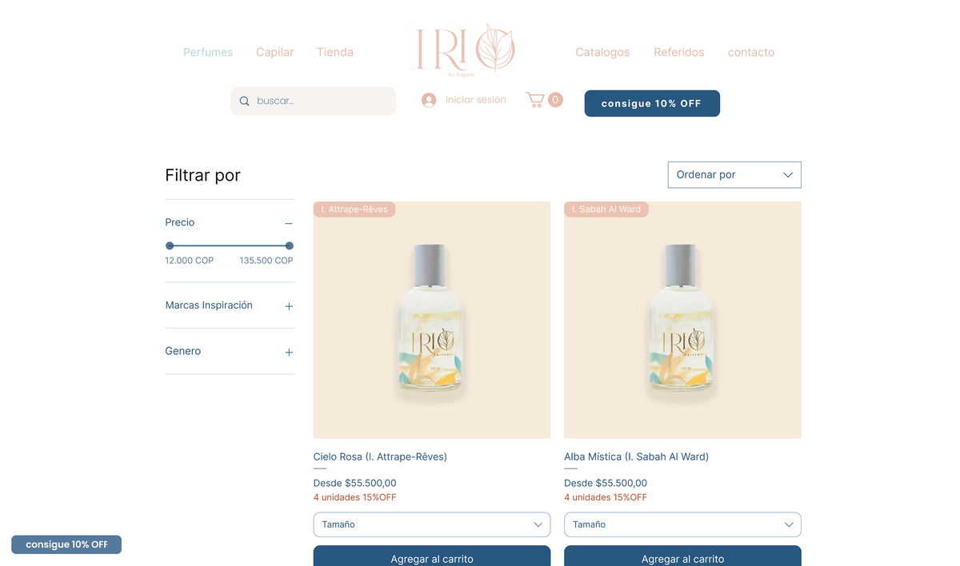Collapse the Precio filter section
This screenshot has width=960, height=566.
click(289, 224)
